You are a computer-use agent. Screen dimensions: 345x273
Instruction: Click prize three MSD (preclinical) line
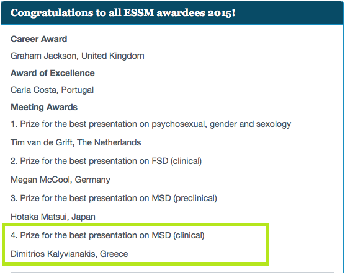[x=114, y=198]
